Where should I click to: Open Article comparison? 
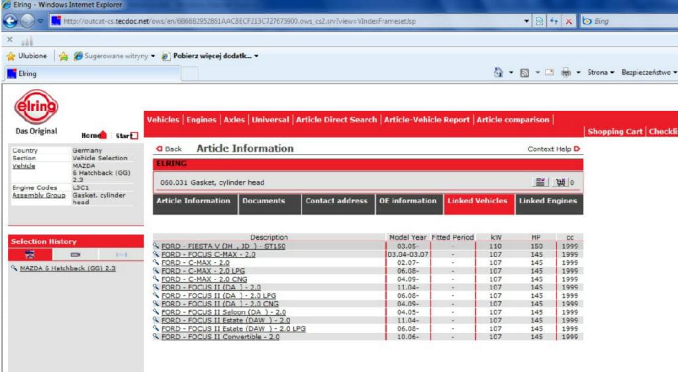513,120
